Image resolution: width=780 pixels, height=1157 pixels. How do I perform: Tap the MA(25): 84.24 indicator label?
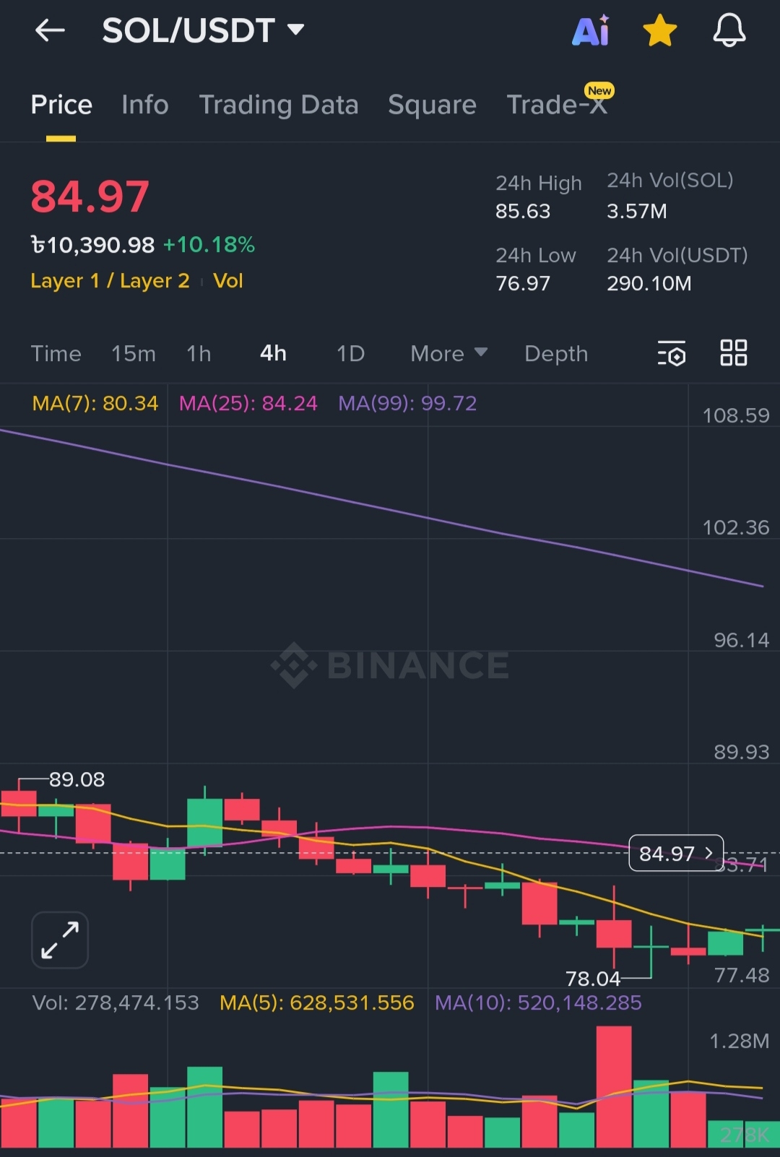pos(248,403)
